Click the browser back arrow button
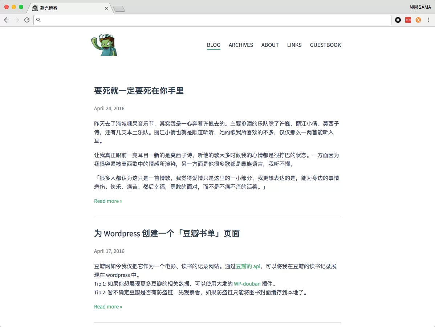This screenshot has height=327, width=435. [7, 20]
